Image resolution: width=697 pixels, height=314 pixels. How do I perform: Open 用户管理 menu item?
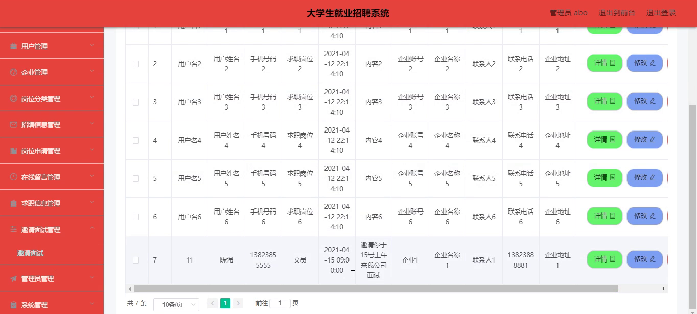(52, 46)
